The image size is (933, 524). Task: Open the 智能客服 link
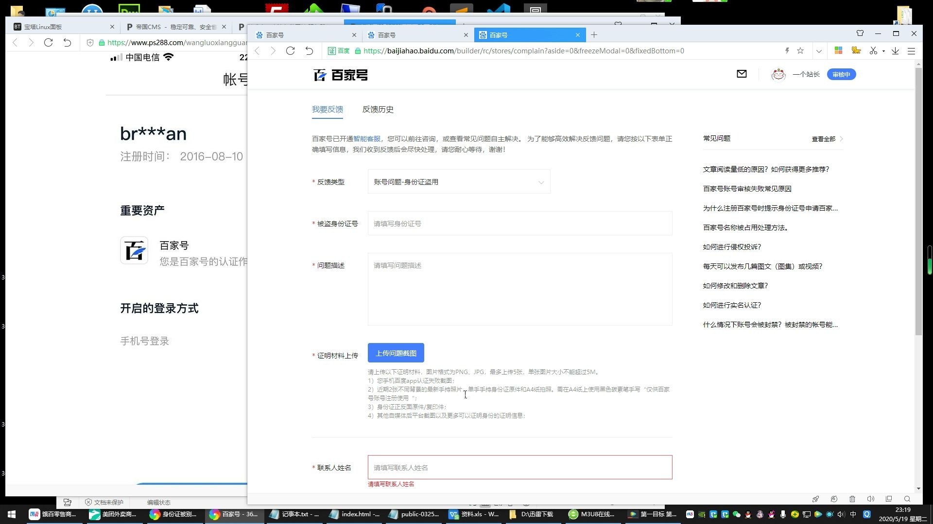[x=367, y=139]
